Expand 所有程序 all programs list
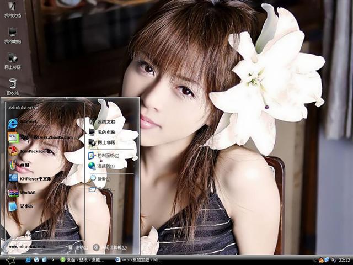 coord(34,236)
